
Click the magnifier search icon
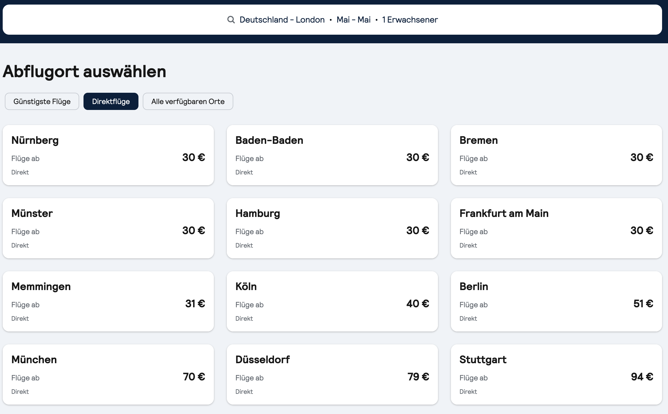[x=231, y=20]
